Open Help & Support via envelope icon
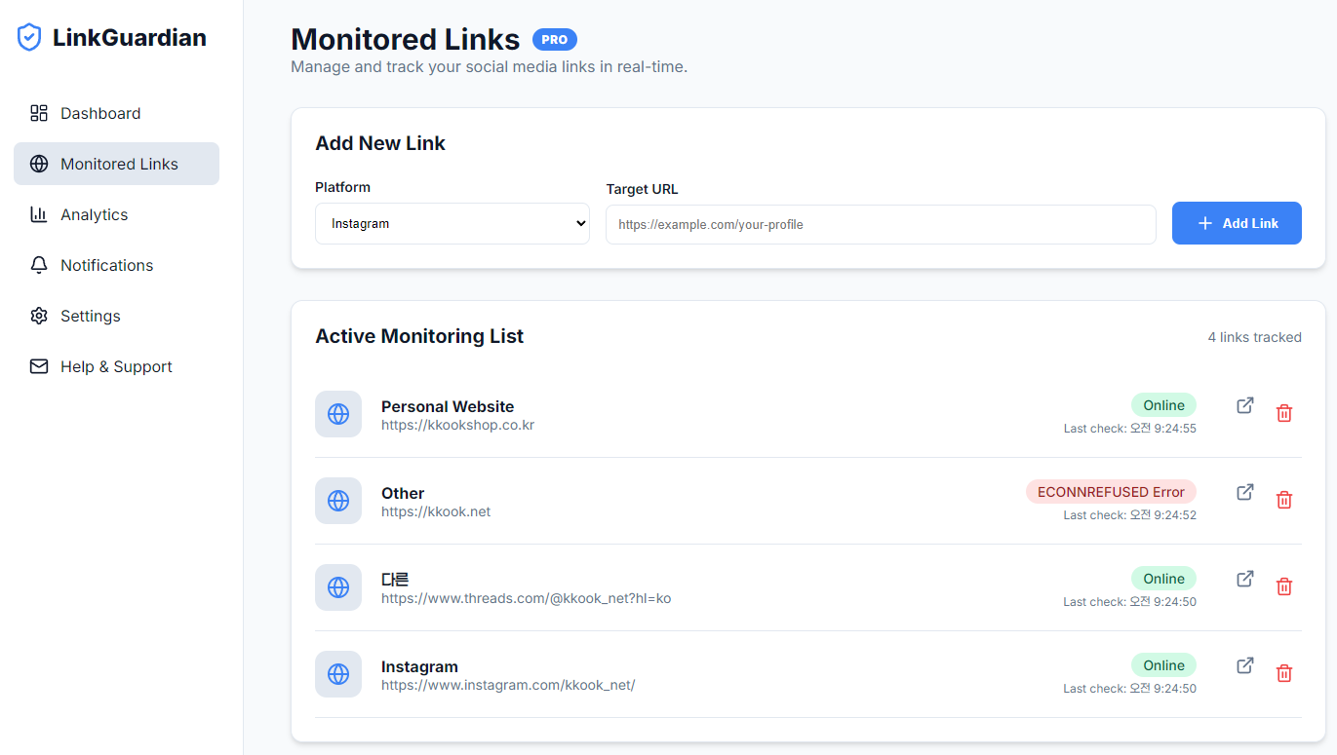 (39, 366)
